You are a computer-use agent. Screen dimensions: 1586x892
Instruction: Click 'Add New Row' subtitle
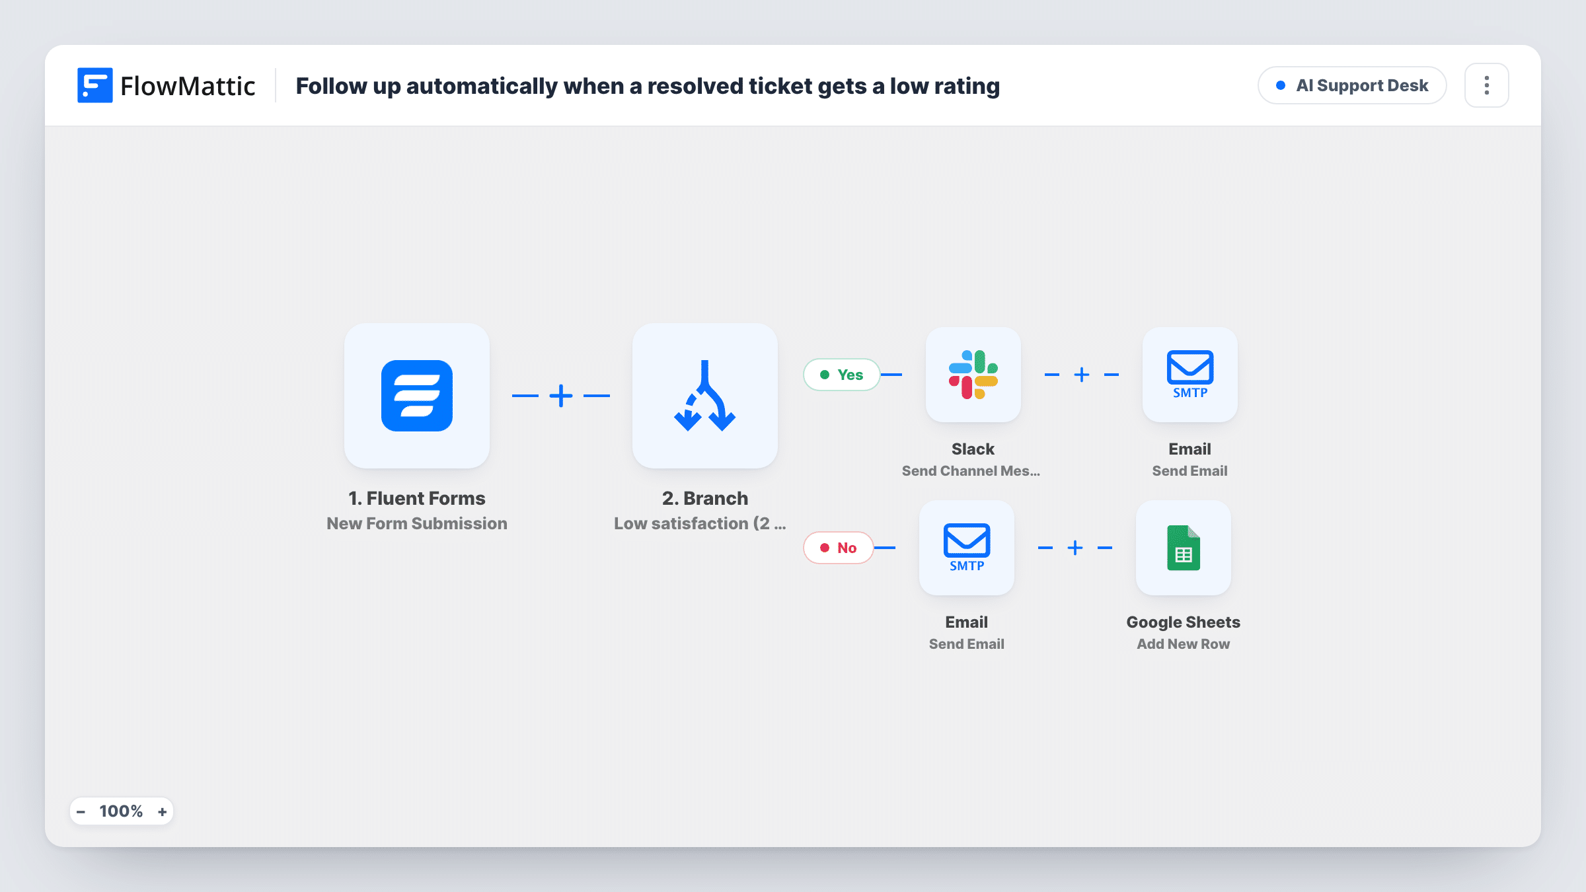pyautogui.click(x=1184, y=644)
